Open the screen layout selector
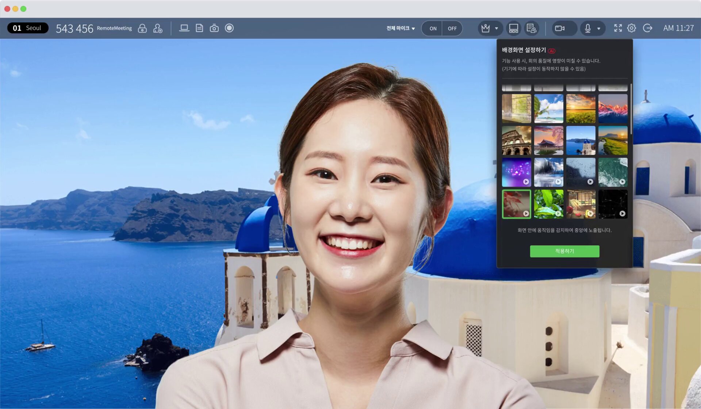The height and width of the screenshot is (409, 701). pos(513,28)
